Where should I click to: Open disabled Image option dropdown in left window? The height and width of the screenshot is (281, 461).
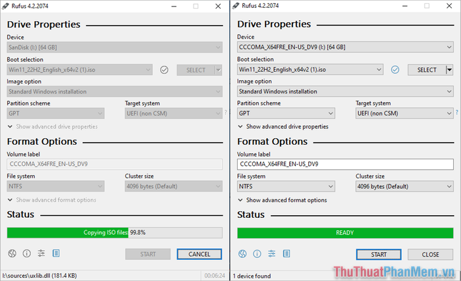[115, 91]
